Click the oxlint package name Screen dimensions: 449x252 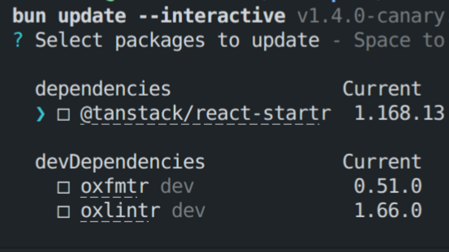120,212
